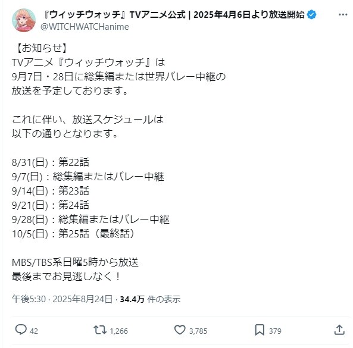The height and width of the screenshot is (348, 353).
Task: Click the reply speech bubble icon
Action: 21,330
